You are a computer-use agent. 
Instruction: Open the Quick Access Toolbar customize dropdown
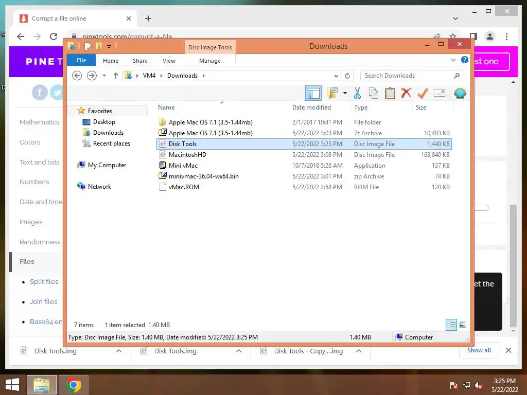pyautogui.click(x=109, y=46)
